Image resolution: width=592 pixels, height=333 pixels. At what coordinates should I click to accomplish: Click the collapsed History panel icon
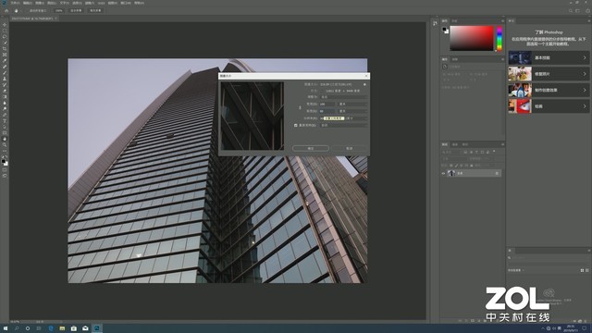click(x=435, y=23)
